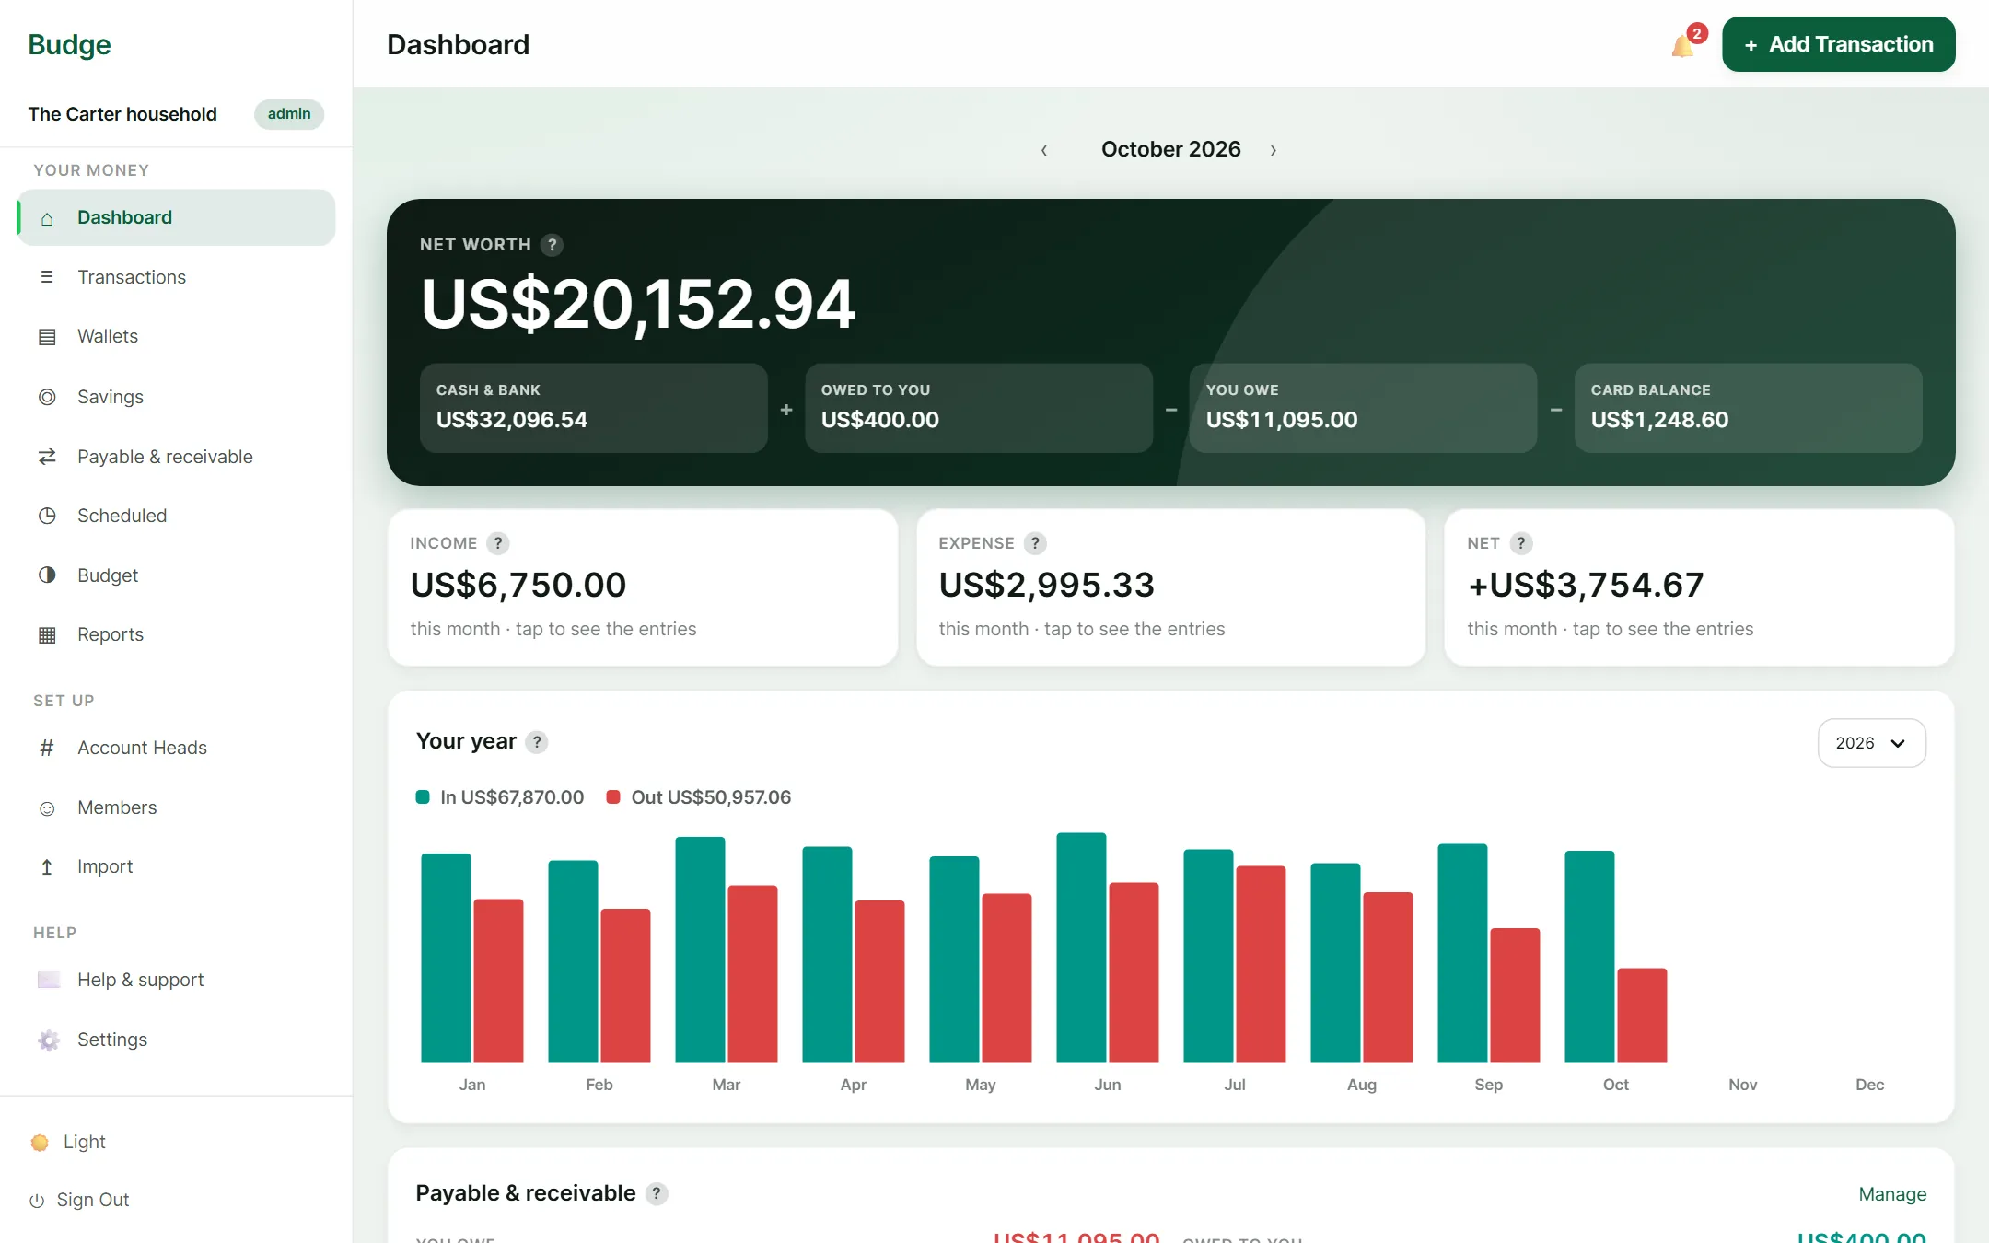Click the Payable & receivable arrows icon
Image resolution: width=1989 pixels, height=1243 pixels.
47,457
